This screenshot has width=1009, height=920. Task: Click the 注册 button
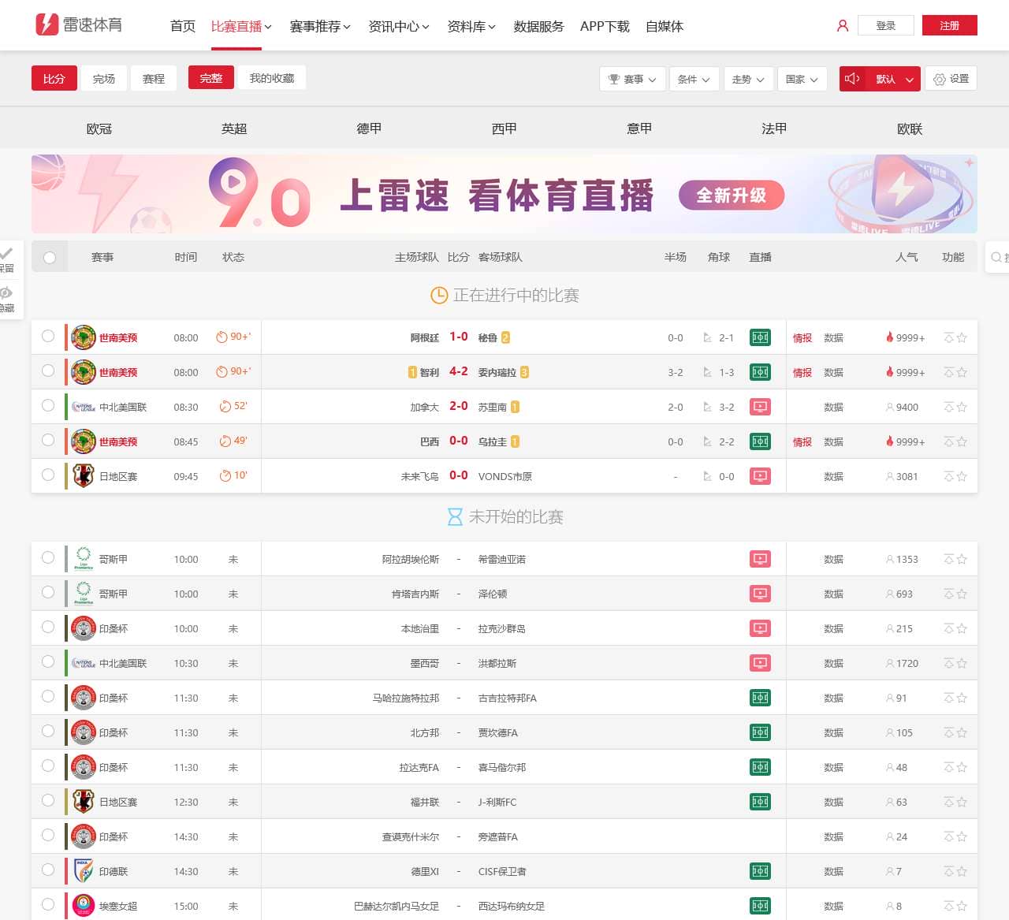pos(950,25)
